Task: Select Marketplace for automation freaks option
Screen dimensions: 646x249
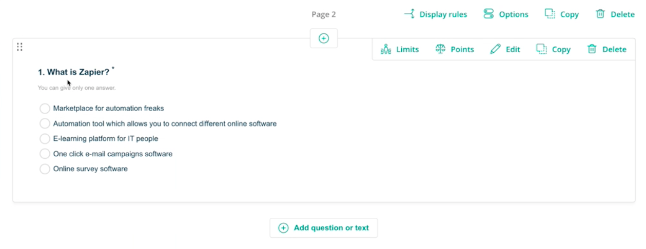Action: [45, 109]
